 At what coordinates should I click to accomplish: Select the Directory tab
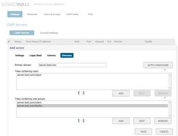(67, 55)
